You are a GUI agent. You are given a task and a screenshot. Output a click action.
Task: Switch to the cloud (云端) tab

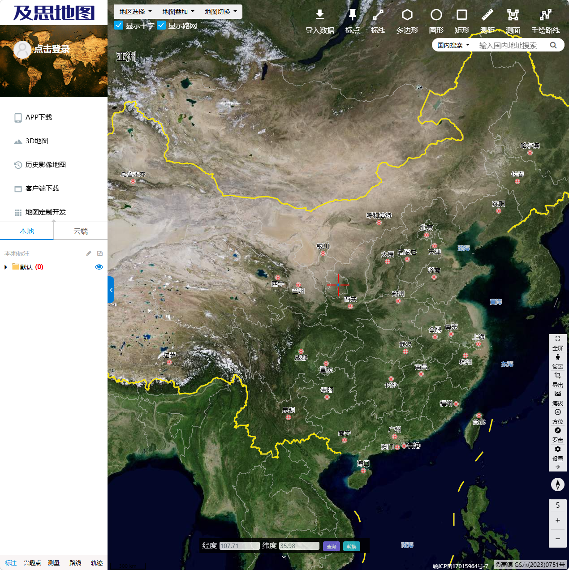(81, 231)
